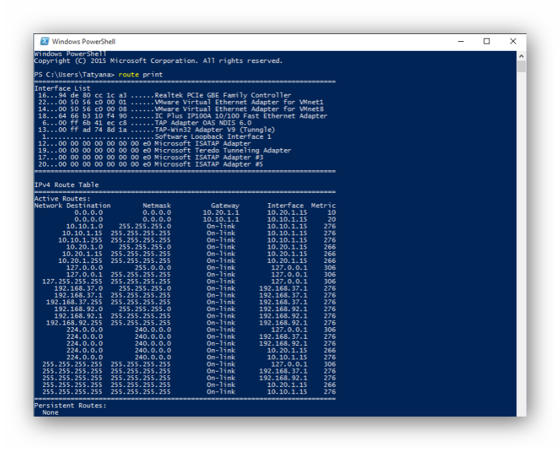The height and width of the screenshot is (450, 560).
Task: Click the IC Plus IP100A Ethernet Adapter line
Action: [x=183, y=116]
